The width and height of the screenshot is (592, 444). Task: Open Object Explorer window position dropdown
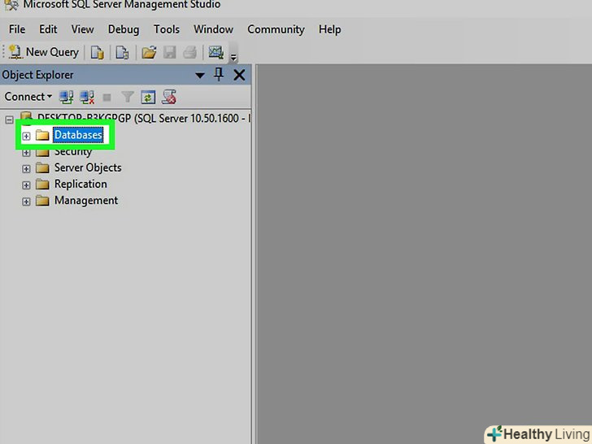(x=200, y=75)
